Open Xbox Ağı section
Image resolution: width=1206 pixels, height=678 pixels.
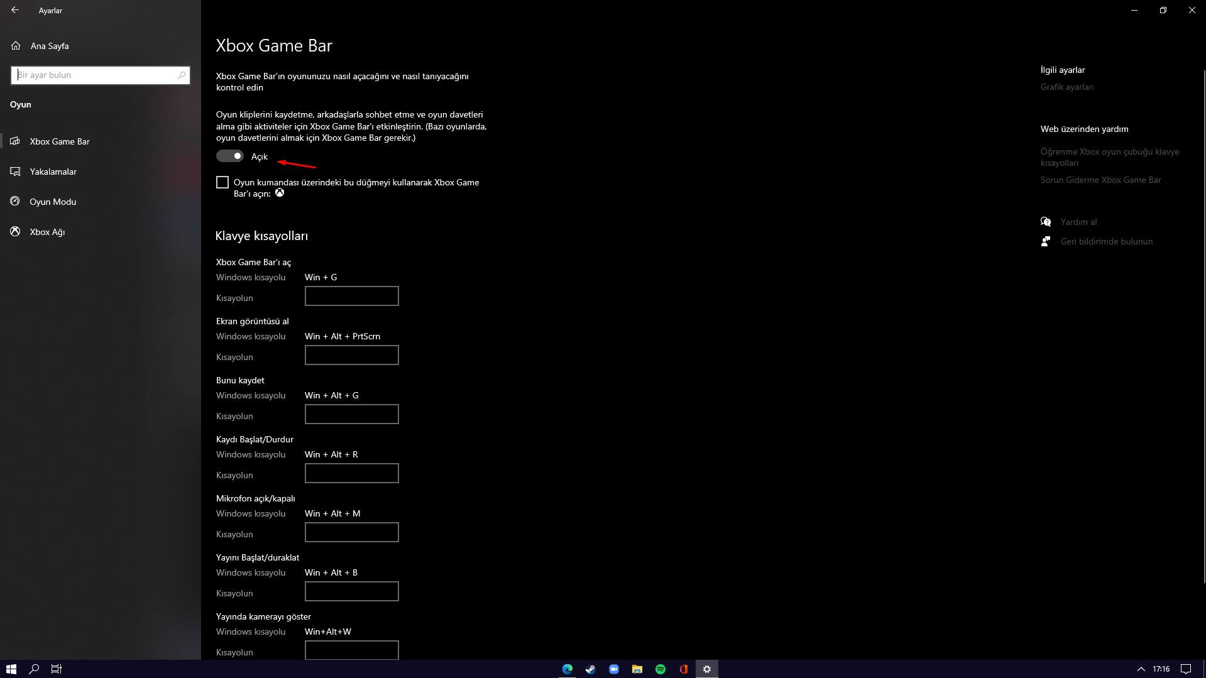(x=47, y=232)
